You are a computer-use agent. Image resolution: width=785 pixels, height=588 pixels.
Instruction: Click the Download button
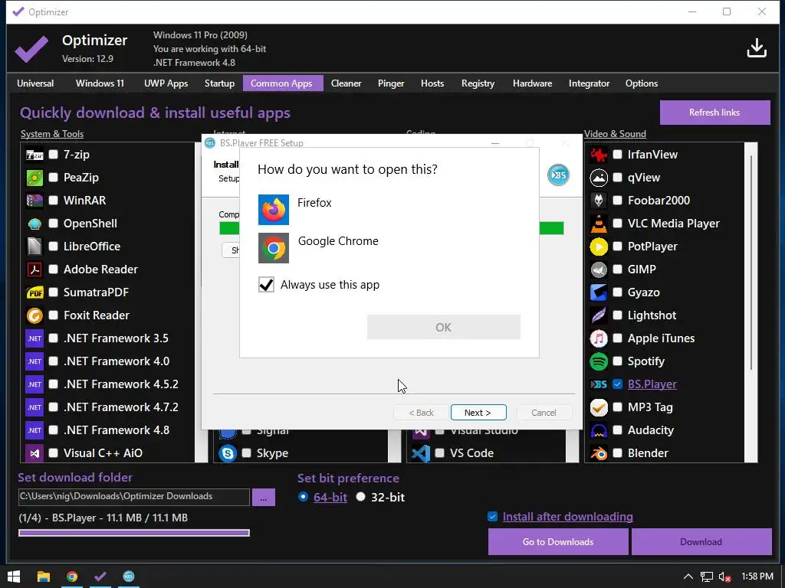701,542
